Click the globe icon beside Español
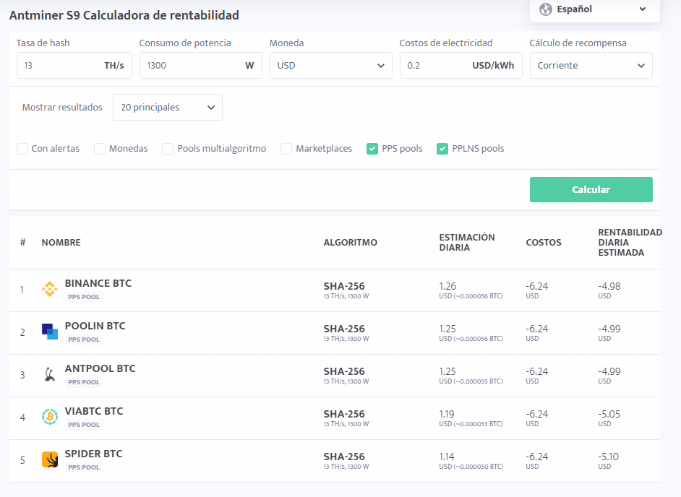The image size is (681, 497). tap(546, 9)
